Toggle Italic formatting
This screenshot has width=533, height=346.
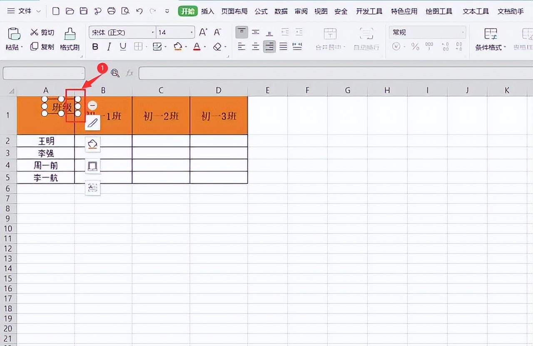click(x=109, y=47)
